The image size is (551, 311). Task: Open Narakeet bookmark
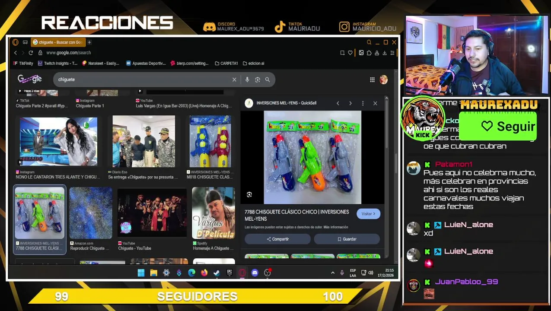click(x=100, y=63)
